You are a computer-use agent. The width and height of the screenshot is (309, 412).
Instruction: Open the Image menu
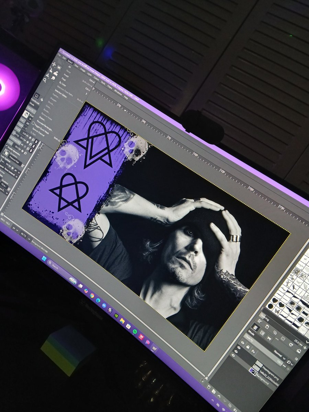[83, 70]
